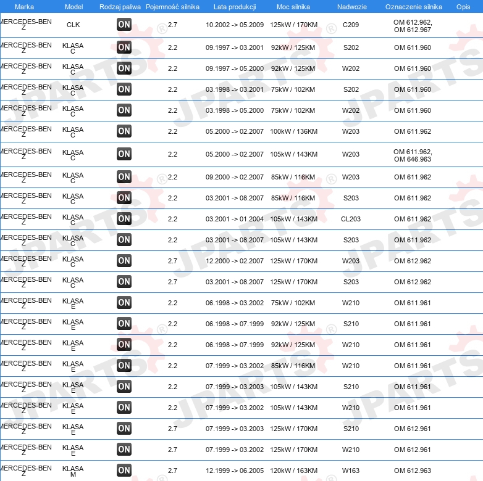
Task: Select the W163 body cell
Action: pos(351,471)
